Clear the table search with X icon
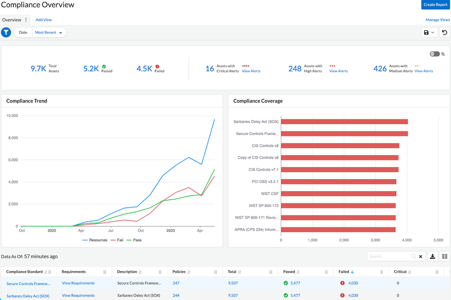This screenshot has height=300, width=451. [421, 257]
